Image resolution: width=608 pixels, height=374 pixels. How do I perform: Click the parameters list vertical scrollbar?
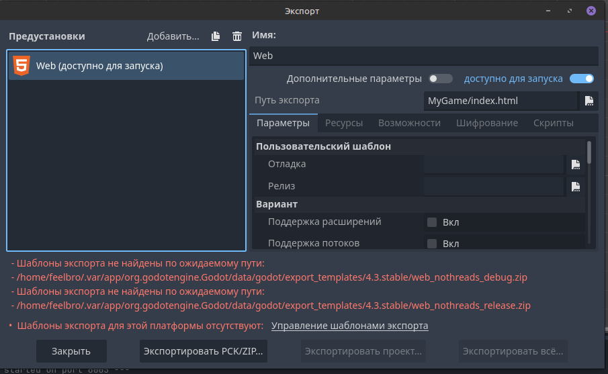pyautogui.click(x=589, y=152)
